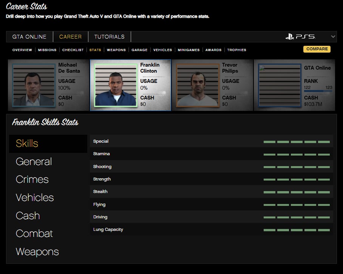The height and width of the screenshot is (274, 343).
Task: Open the TUTORIALS tab
Action: 110,37
